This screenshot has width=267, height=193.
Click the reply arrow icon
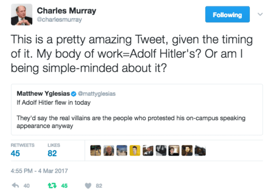(x=15, y=186)
